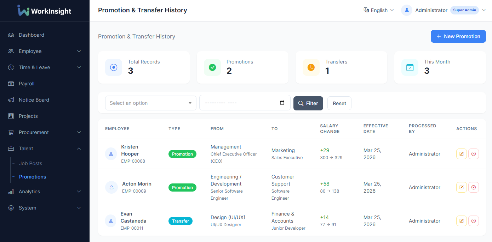Click the Administrator user avatar icon
Image resolution: width=492 pixels, height=242 pixels.
click(407, 10)
